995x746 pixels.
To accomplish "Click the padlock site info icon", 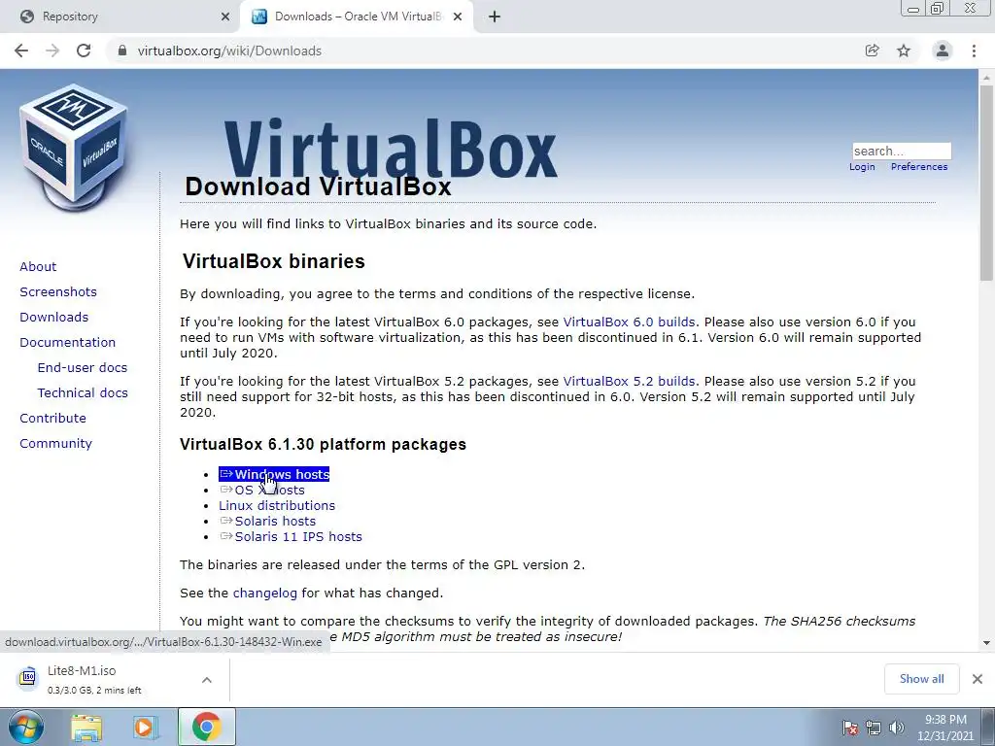I will coord(122,51).
